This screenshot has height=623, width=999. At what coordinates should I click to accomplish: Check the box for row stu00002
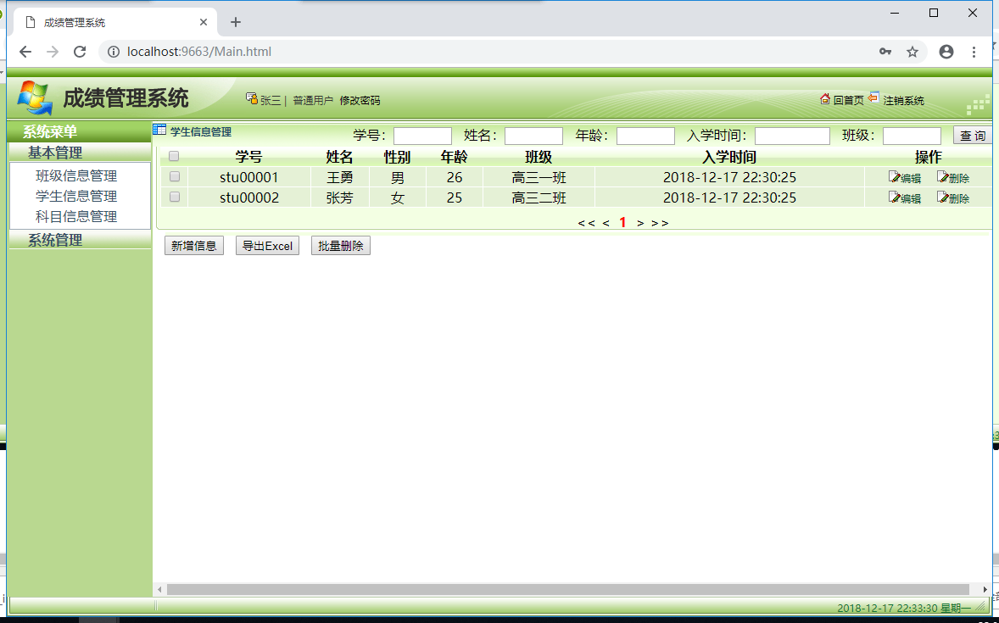click(x=174, y=197)
